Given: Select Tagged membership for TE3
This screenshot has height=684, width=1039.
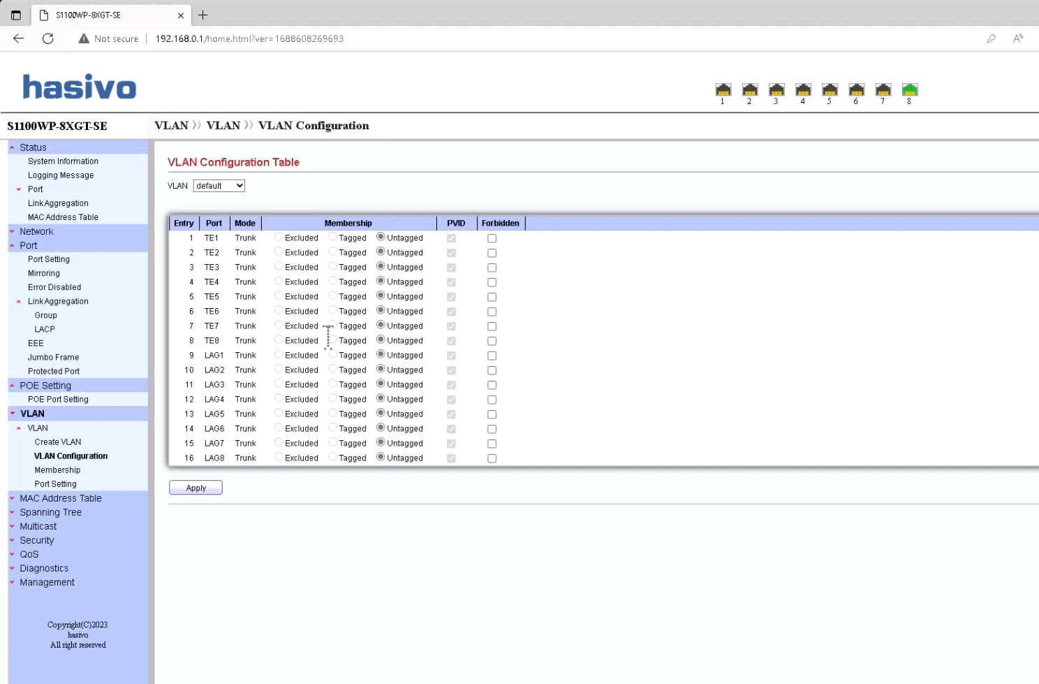Looking at the screenshot, I should pos(333,267).
